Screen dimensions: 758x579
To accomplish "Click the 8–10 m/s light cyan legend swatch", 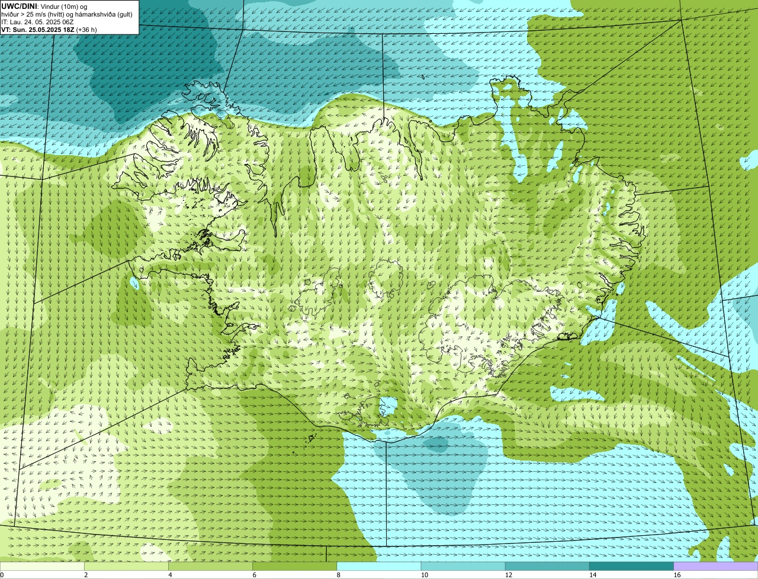I will [379, 567].
